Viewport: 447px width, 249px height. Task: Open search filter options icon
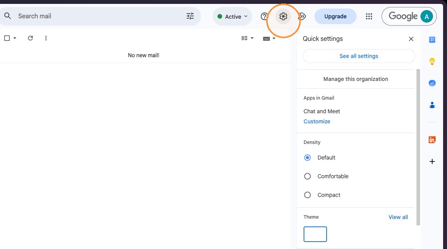[190, 16]
